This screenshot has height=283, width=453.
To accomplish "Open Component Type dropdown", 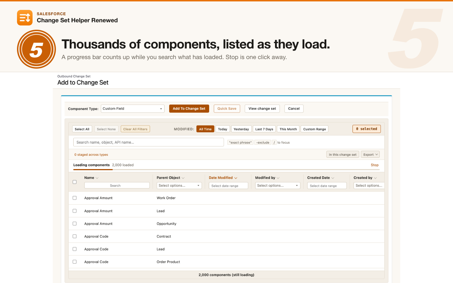I will [133, 109].
